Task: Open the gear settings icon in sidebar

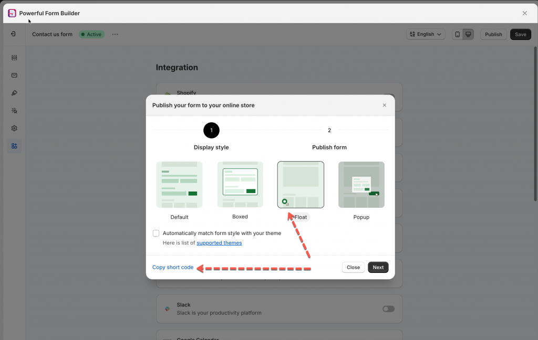Action: [14, 129]
